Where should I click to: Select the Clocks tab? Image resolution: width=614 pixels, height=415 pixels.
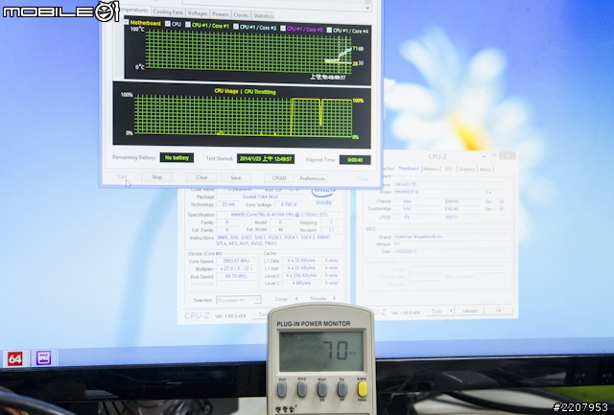241,15
